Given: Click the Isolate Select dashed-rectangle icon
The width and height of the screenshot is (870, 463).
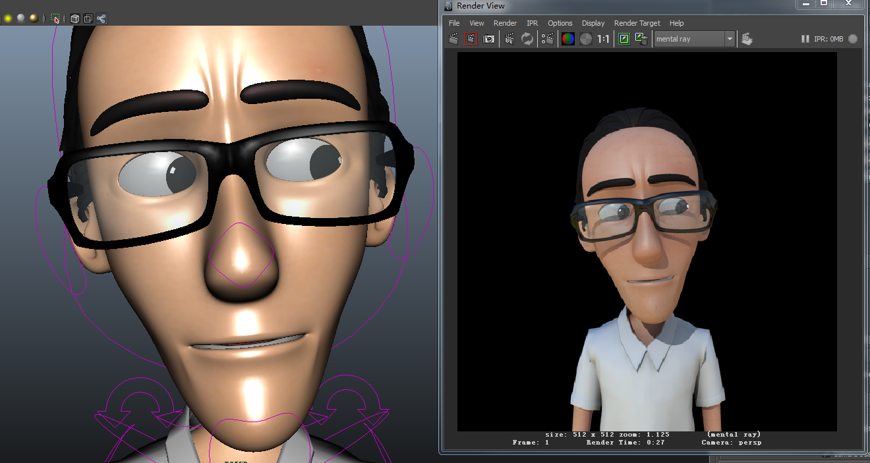Looking at the screenshot, I should point(55,18).
